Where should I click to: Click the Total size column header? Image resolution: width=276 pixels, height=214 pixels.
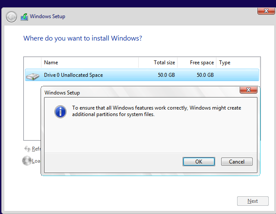tap(158, 63)
